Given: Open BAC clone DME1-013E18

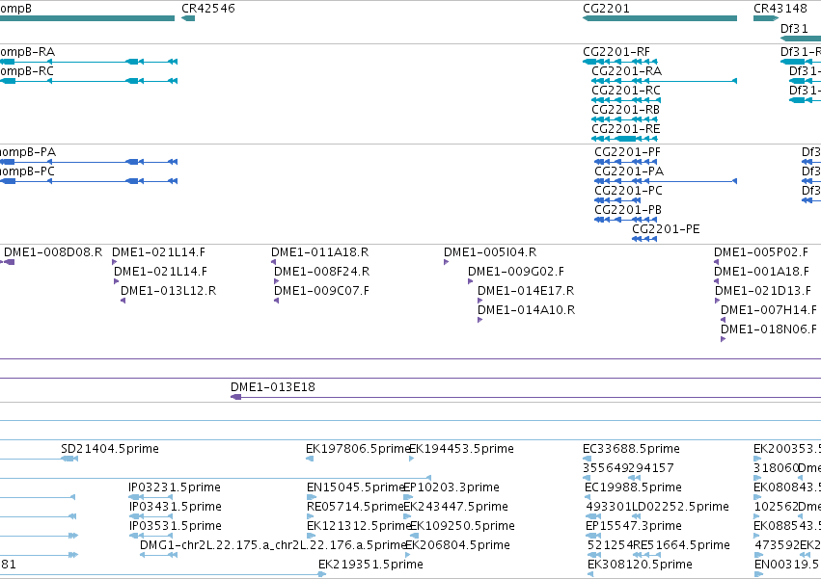Looking at the screenshot, I should coord(273,387).
